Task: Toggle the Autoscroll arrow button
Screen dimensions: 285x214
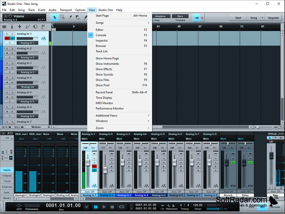Action: [x=197, y=18]
